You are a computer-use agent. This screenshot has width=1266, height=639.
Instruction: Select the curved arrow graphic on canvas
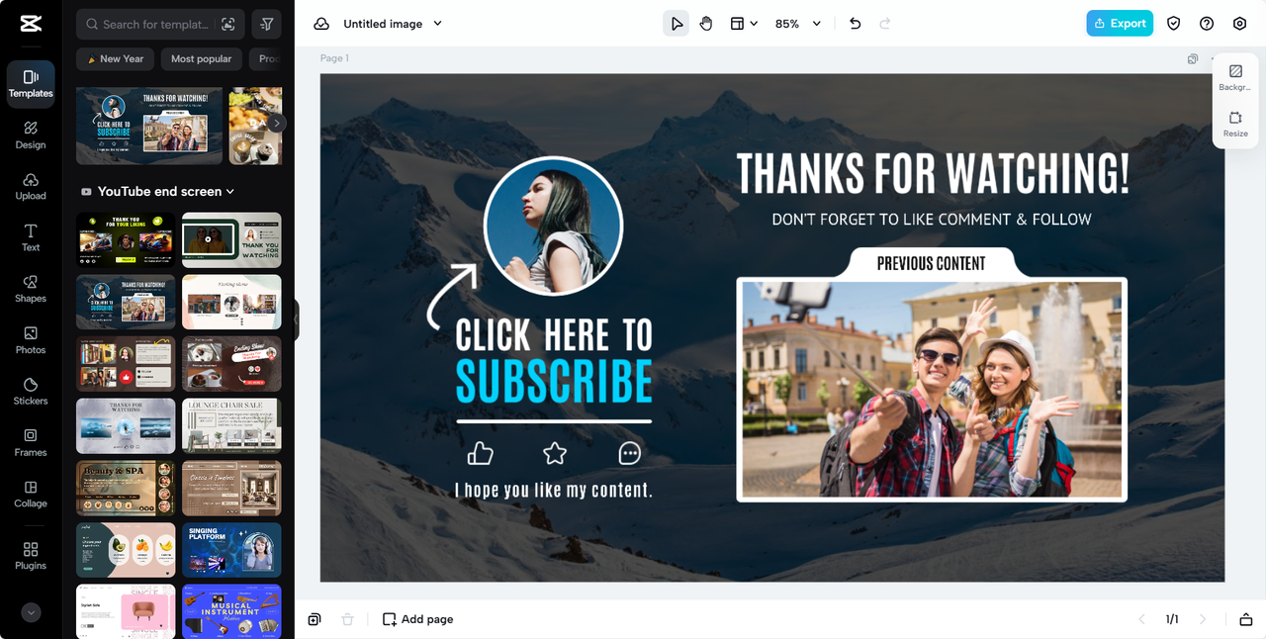pos(451,296)
